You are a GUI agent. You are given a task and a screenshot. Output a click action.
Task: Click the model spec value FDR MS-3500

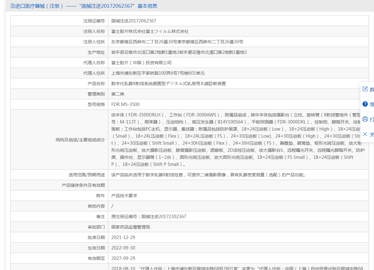[125, 104]
